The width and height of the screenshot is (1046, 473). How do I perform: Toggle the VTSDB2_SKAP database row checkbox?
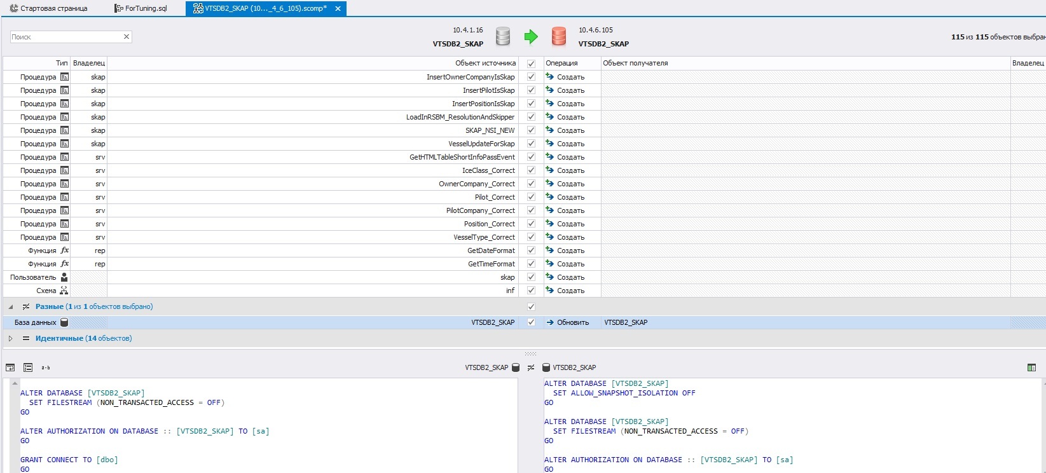coord(531,322)
